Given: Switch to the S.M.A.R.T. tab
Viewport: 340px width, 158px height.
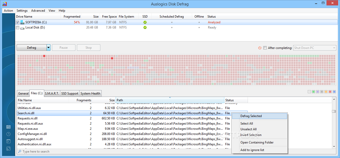Looking at the screenshot, I should [52, 94].
